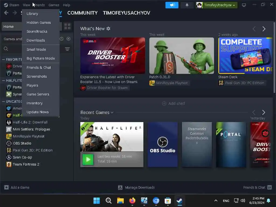Click the forward navigation arrow
Screen dimensions: 276x207
pyautogui.click(x=15, y=13)
